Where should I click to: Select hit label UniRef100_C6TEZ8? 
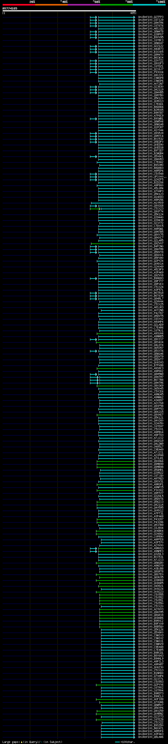pyautogui.click(x=151, y=719)
